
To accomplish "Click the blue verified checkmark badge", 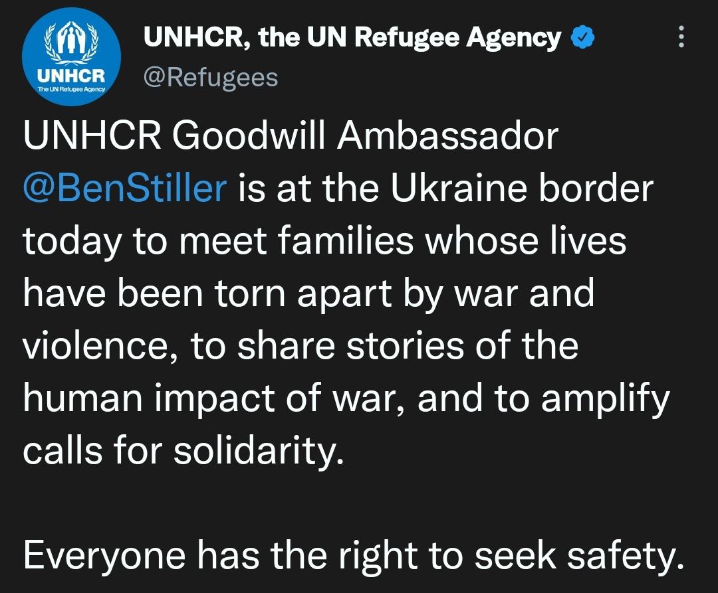I will coord(583,39).
